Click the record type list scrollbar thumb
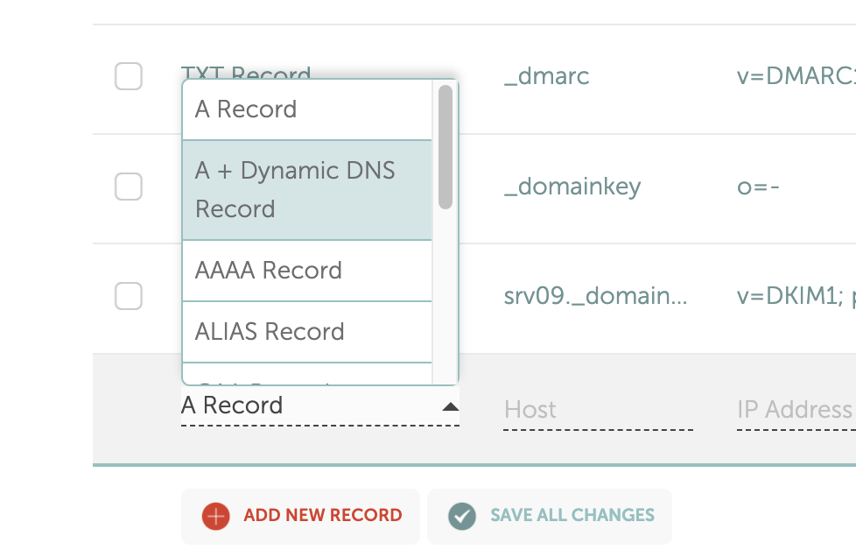 click(x=446, y=146)
